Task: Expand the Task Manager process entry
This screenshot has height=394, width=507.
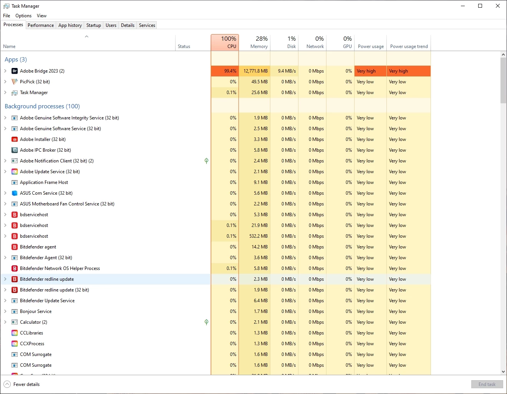Action: tap(5, 93)
